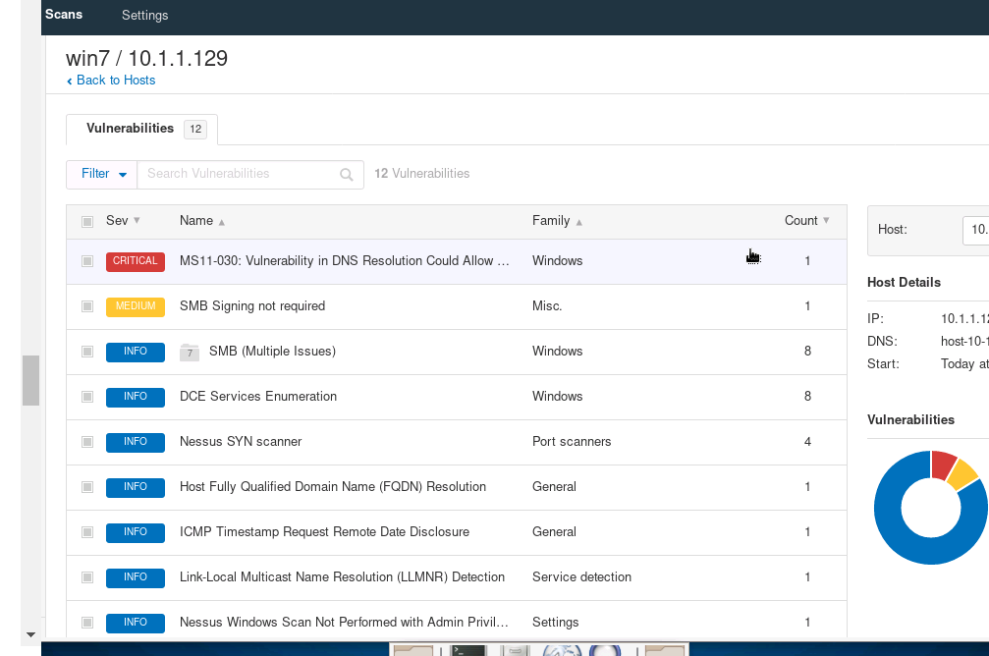Viewport: 989px width, 656px height.
Task: Click the INFO badge for DCE Services Enumeration
Action: (x=136, y=397)
